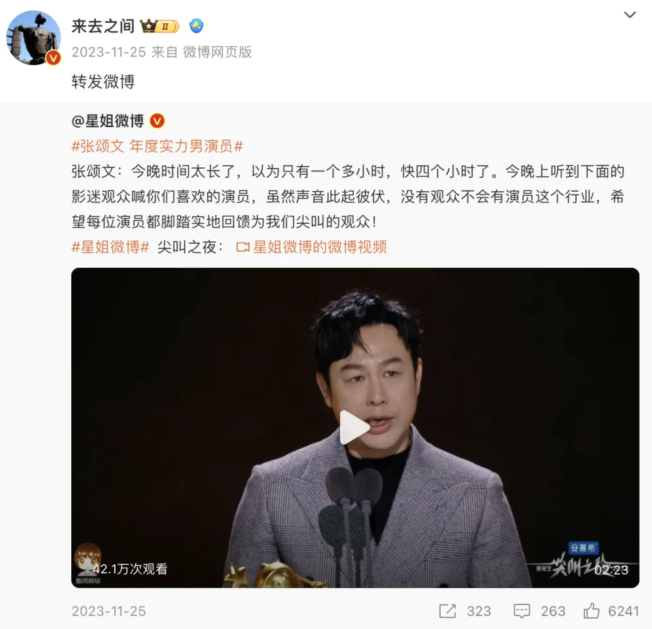The height and width of the screenshot is (629, 652).
Task: Open the @星姐微博 account link
Action: click(x=108, y=121)
